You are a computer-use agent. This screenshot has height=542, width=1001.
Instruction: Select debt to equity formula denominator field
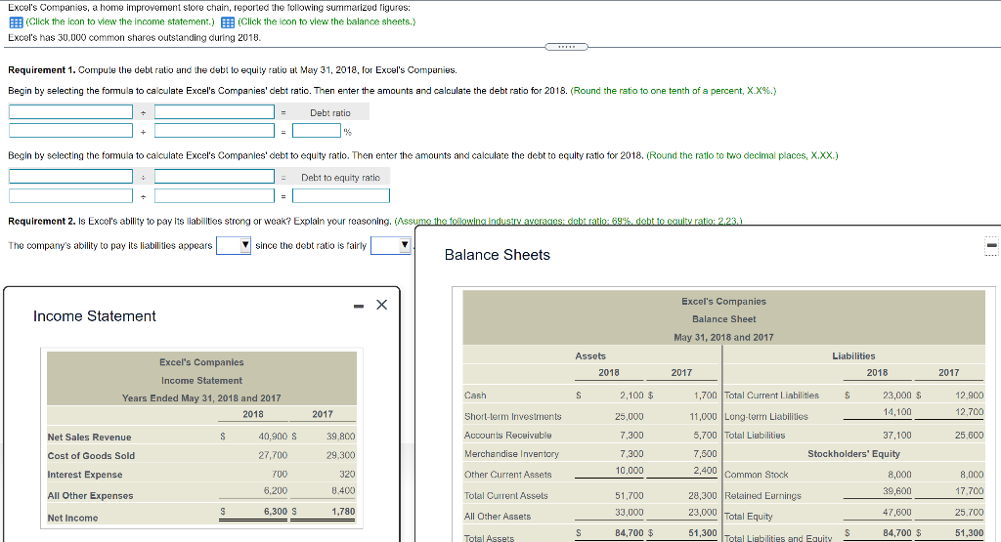[214, 177]
